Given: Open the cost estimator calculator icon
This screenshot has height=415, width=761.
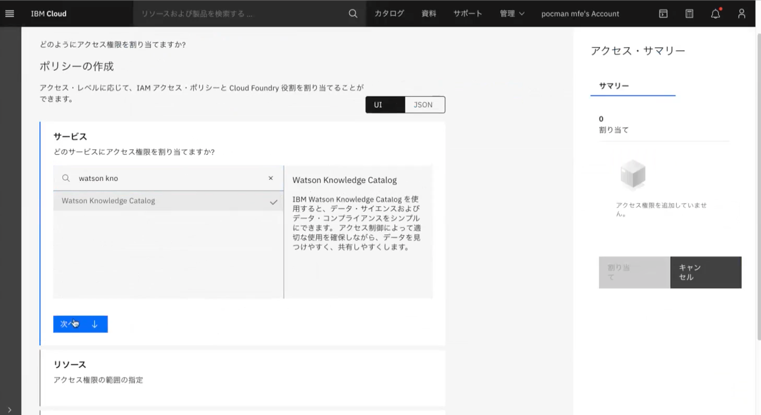Looking at the screenshot, I should coord(689,14).
